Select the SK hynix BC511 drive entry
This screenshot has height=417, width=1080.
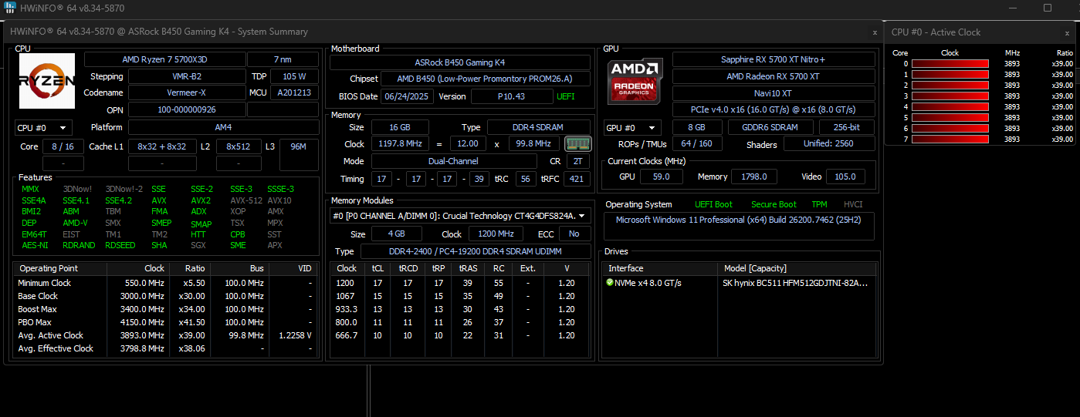794,283
